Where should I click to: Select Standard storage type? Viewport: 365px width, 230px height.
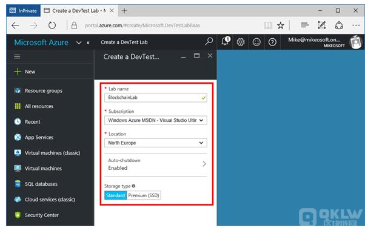coord(115,195)
